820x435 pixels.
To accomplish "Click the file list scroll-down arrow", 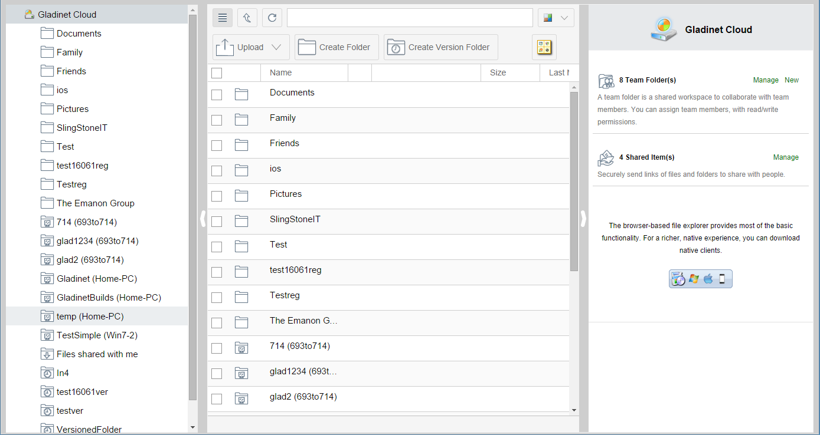I will [574, 410].
